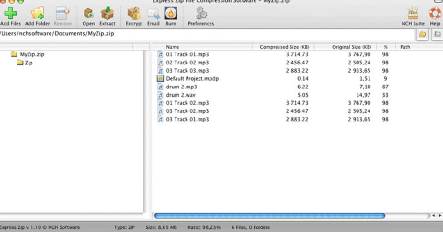Image resolution: width=443 pixels, height=232 pixels.
Task: Open Preferences gear icon
Action: point(201,13)
